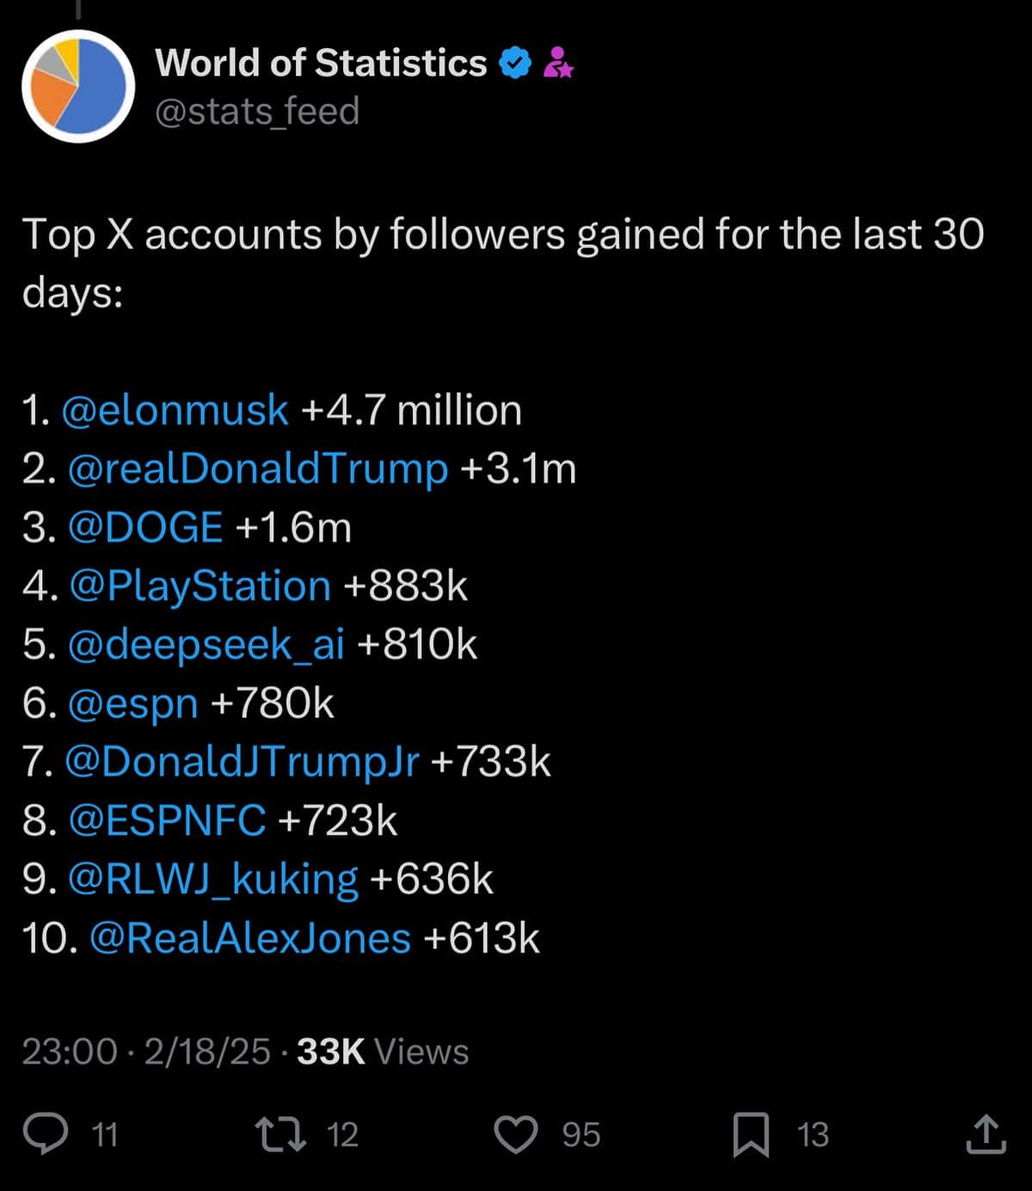View the 33K Views analytics
Image resolution: width=1032 pixels, height=1191 pixels.
(383, 1052)
